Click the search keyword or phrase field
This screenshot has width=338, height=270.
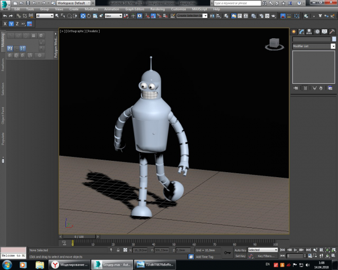[237, 3]
